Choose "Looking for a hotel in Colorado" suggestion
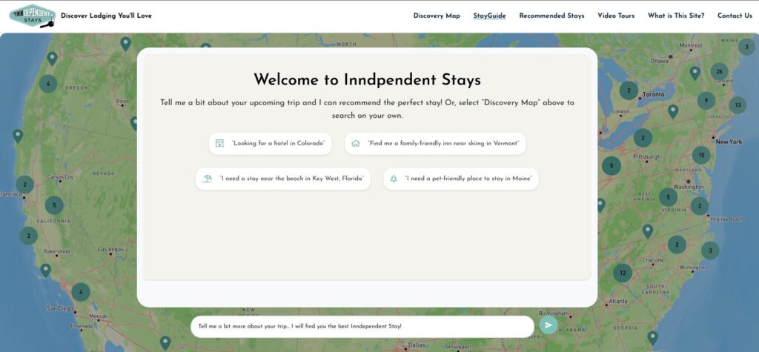Image resolution: width=759 pixels, height=352 pixels. [270, 144]
